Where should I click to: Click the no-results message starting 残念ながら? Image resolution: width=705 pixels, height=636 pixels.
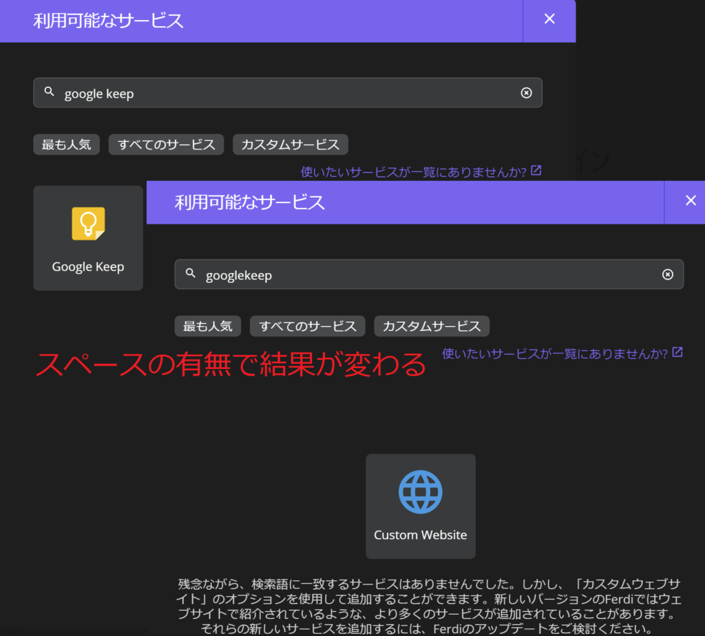[429, 606]
